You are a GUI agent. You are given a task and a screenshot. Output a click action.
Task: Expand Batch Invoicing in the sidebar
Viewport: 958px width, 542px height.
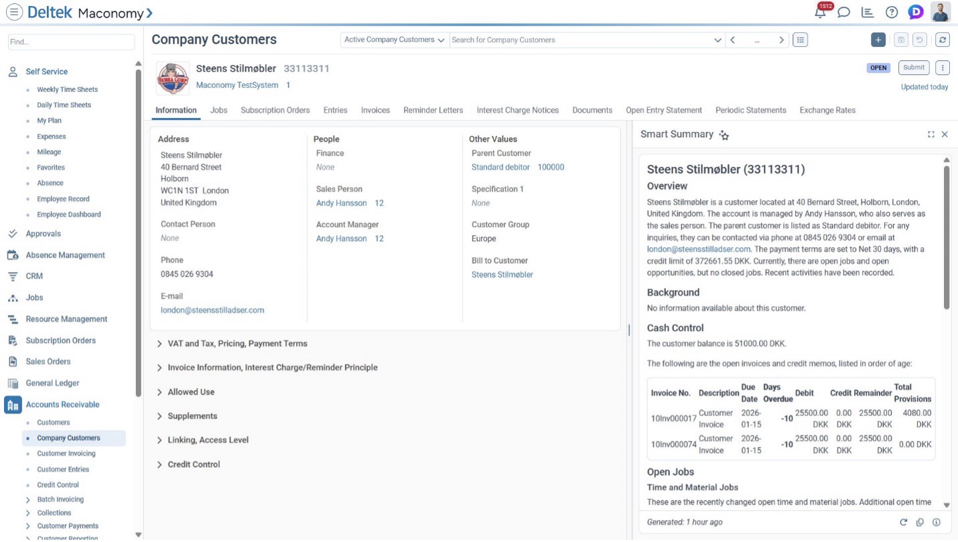[27, 500]
